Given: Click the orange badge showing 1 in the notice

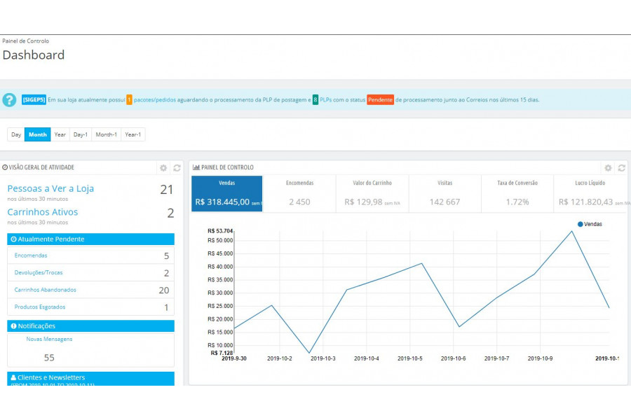Looking at the screenshot, I should pos(129,99).
